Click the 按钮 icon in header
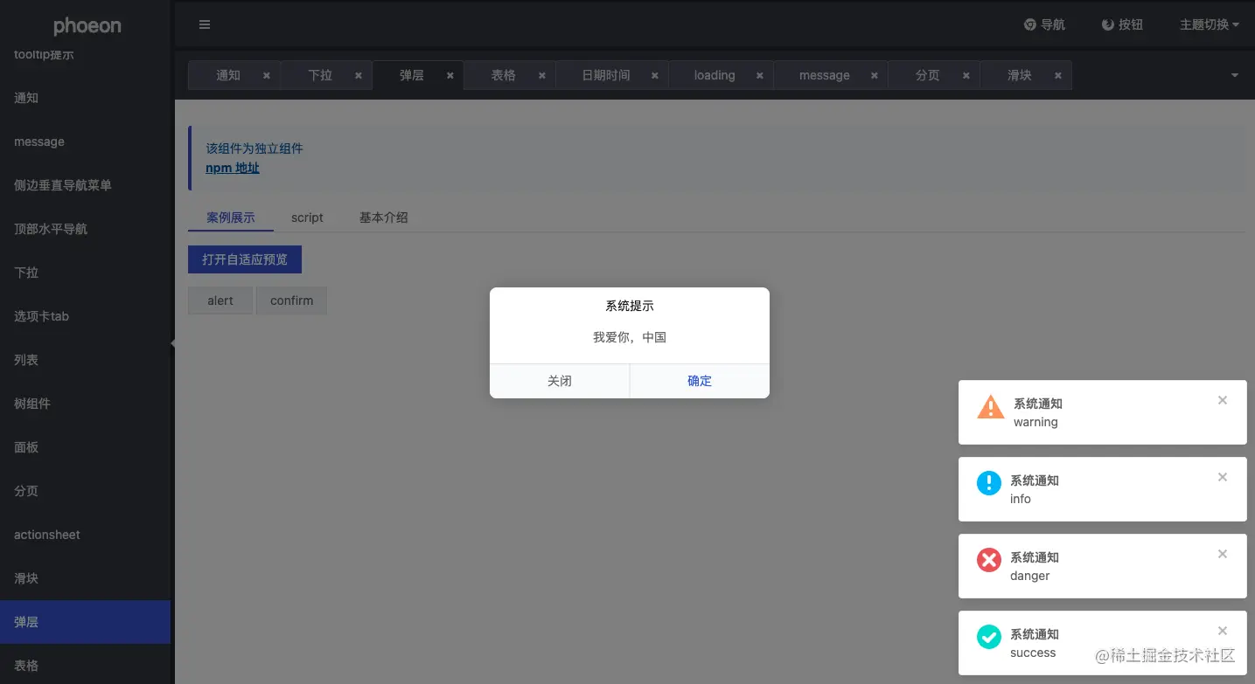 (1108, 24)
